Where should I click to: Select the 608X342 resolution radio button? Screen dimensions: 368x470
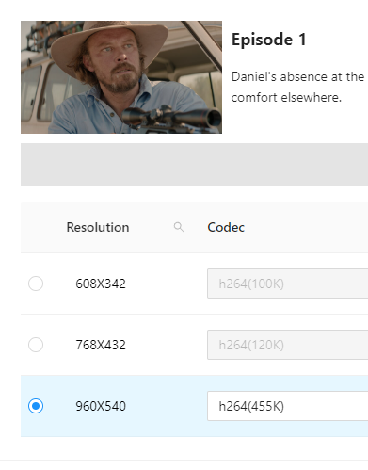click(36, 284)
